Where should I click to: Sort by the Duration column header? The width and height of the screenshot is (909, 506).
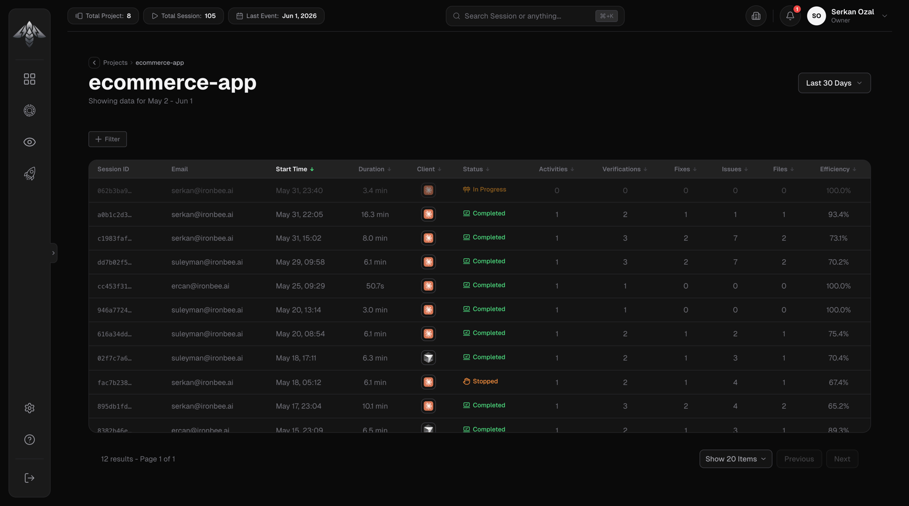pyautogui.click(x=375, y=169)
